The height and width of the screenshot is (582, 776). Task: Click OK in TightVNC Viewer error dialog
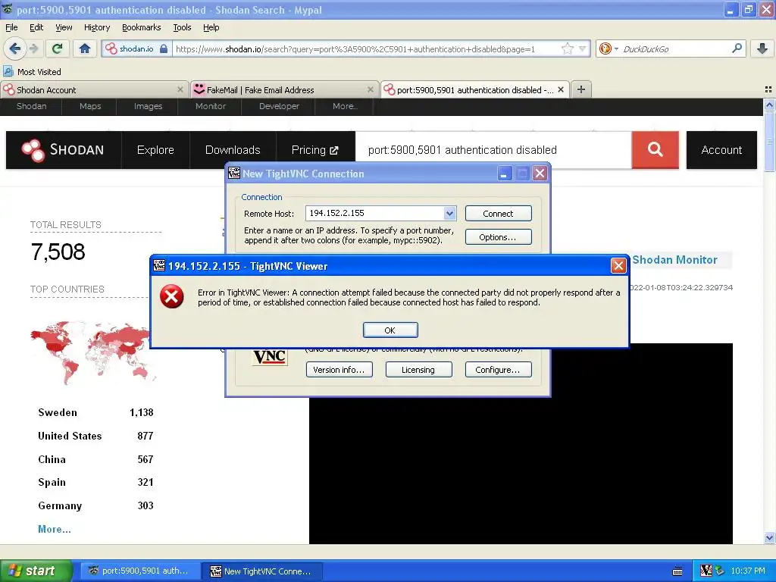tap(390, 330)
